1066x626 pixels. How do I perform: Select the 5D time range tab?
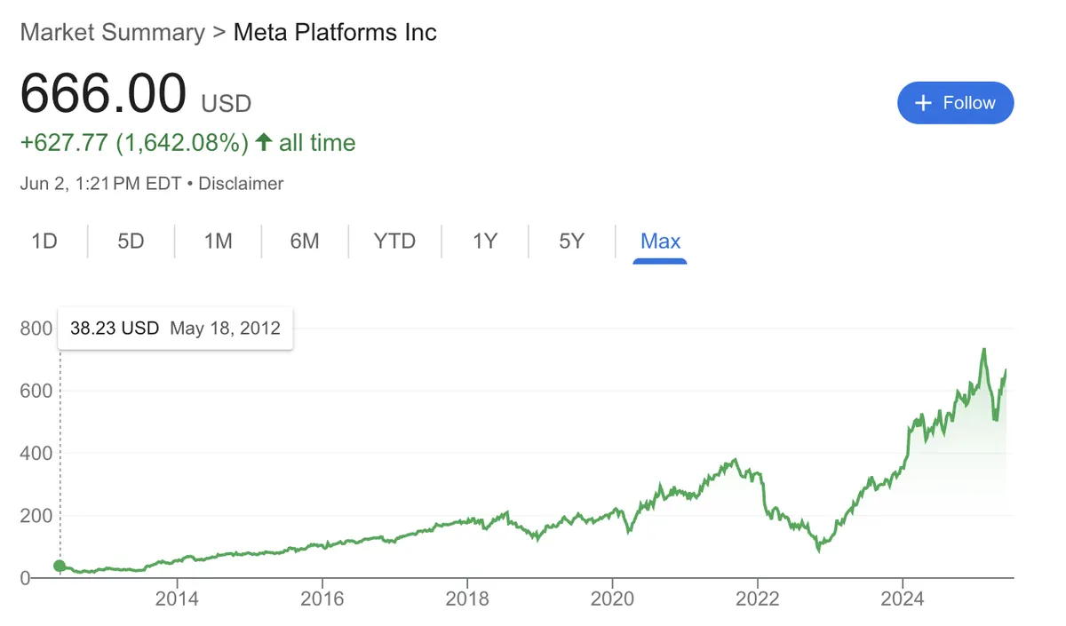coord(131,241)
